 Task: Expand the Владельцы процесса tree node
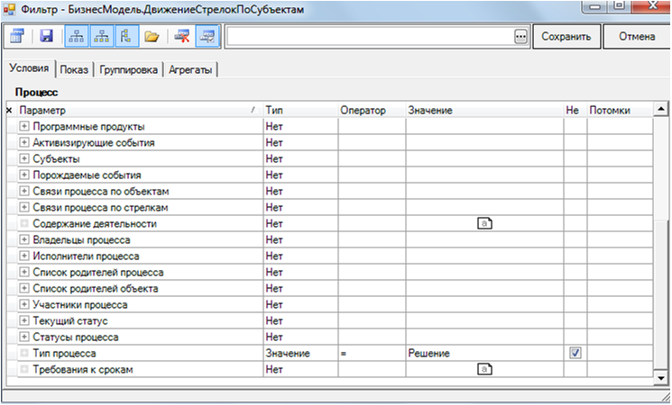[24, 240]
